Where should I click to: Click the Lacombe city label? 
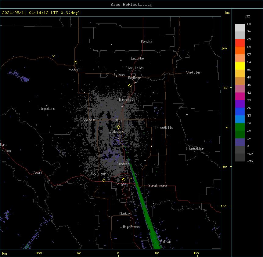tap(137, 58)
